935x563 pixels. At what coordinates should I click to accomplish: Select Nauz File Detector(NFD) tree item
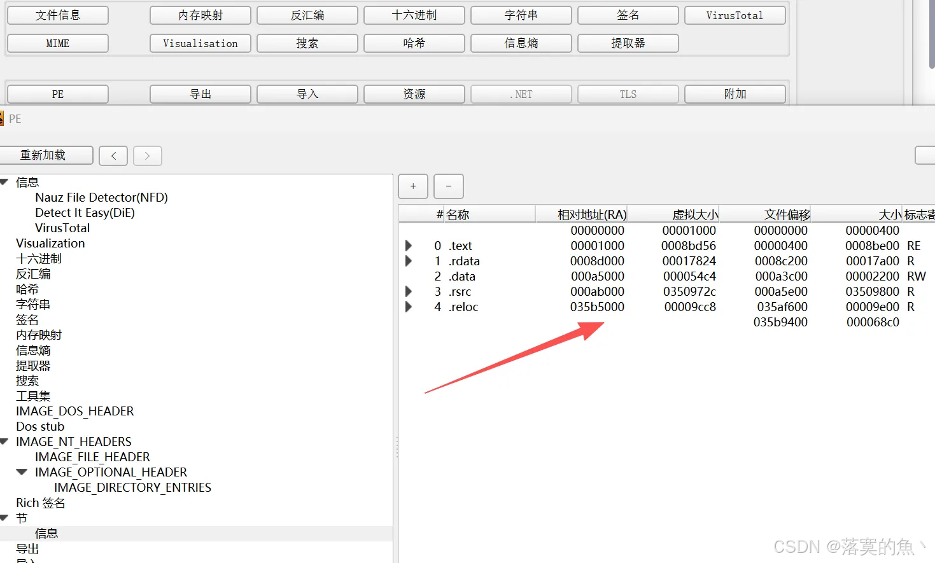(101, 197)
